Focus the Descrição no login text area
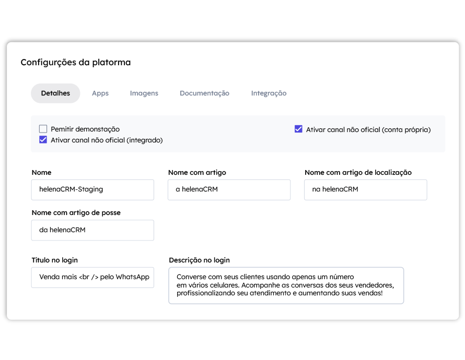 tap(286, 285)
